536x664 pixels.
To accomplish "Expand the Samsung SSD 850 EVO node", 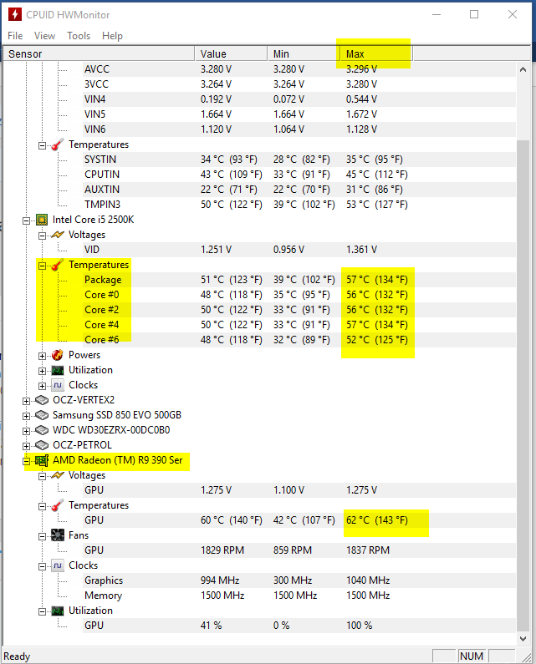I will pos(26,416).
